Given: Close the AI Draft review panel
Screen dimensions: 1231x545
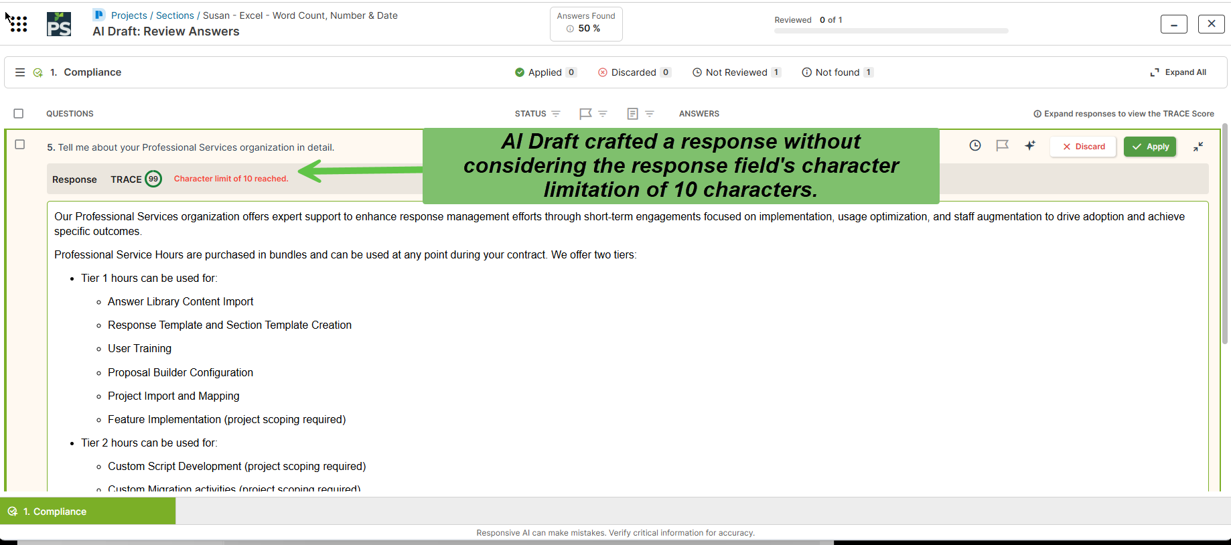Looking at the screenshot, I should [x=1212, y=24].
